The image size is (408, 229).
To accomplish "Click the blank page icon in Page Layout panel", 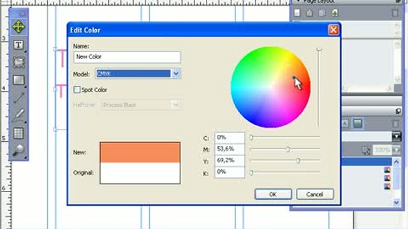I will click(x=297, y=13).
